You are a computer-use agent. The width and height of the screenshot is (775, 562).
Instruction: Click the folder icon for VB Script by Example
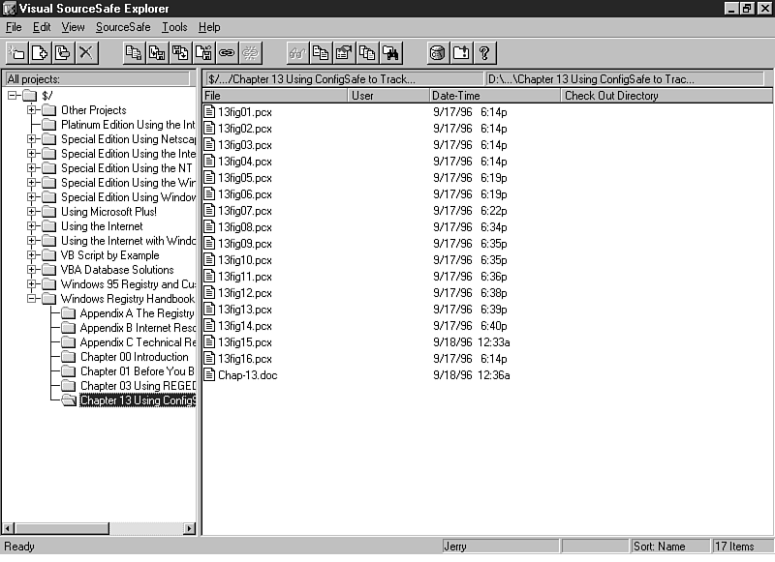49,255
